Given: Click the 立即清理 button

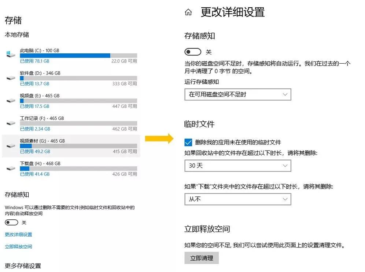Looking at the screenshot, I should [201, 258].
